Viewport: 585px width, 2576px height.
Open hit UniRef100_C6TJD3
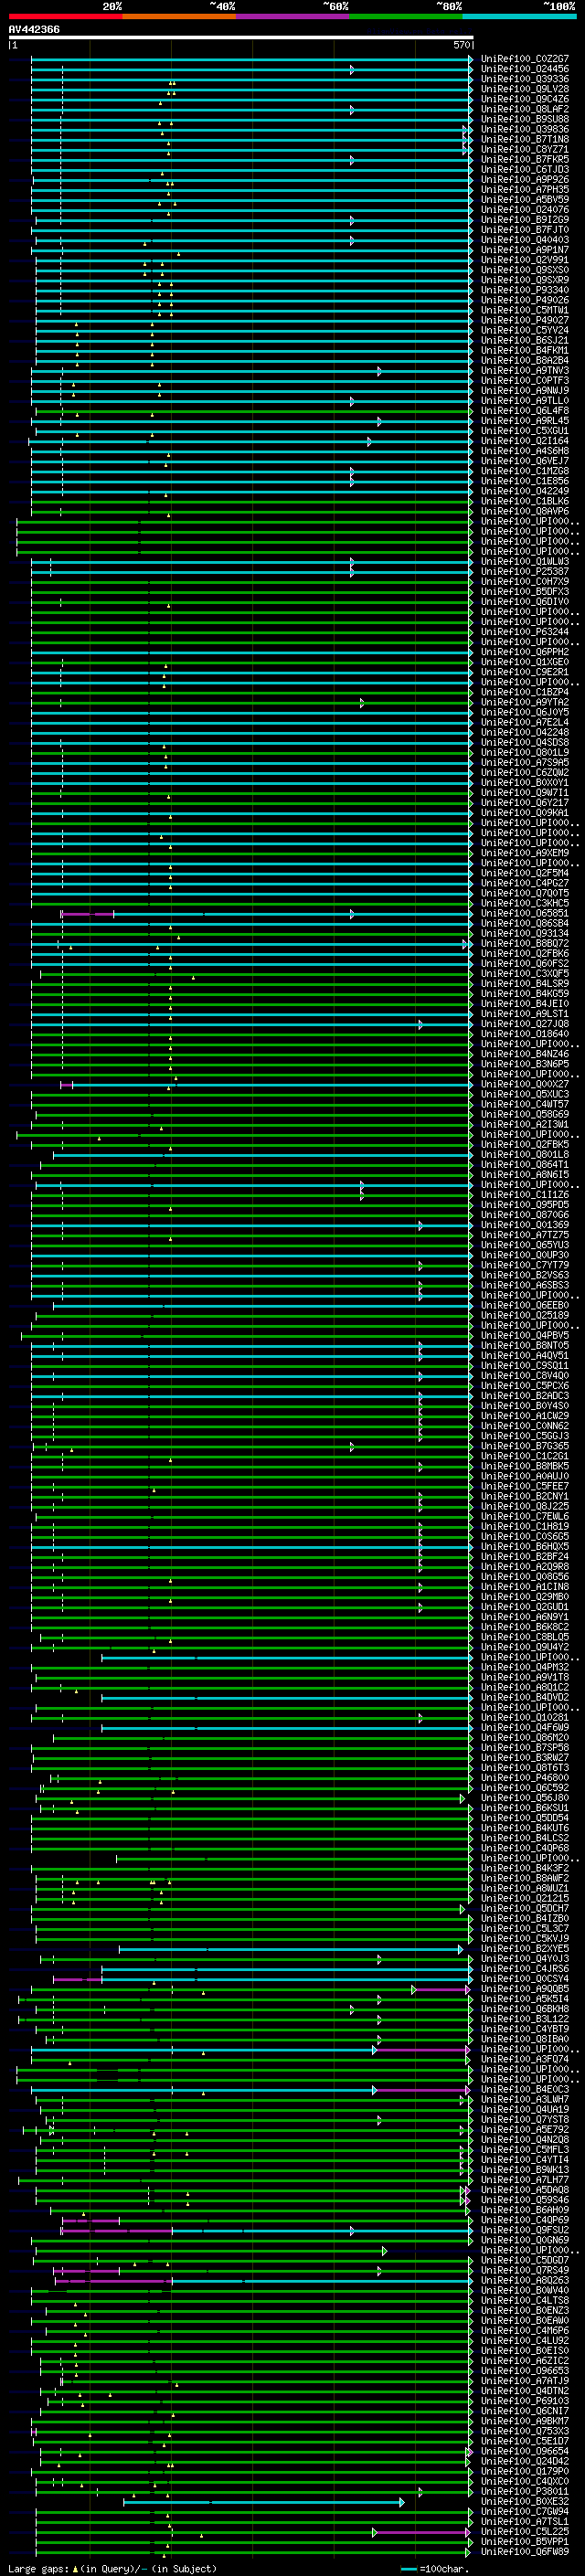[x=525, y=170]
